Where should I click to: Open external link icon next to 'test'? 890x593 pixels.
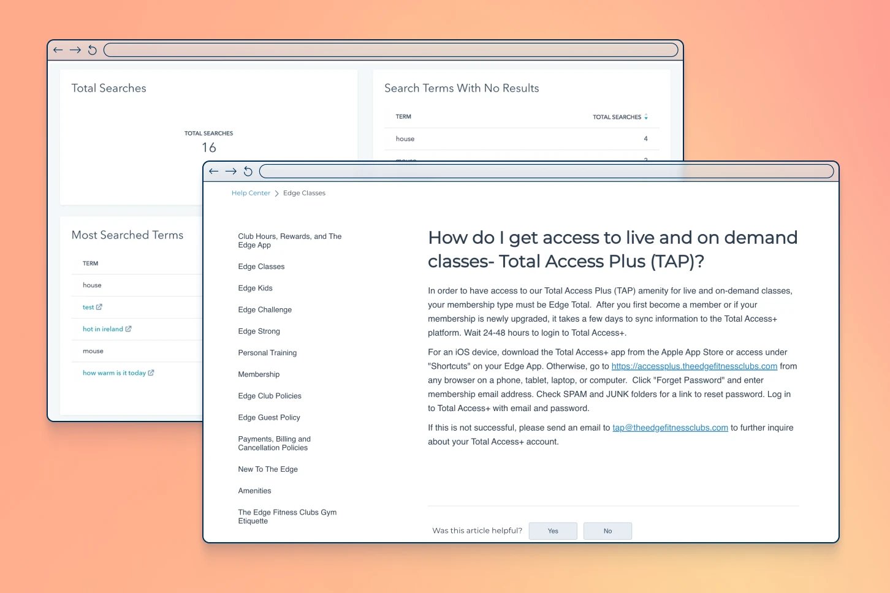click(99, 307)
